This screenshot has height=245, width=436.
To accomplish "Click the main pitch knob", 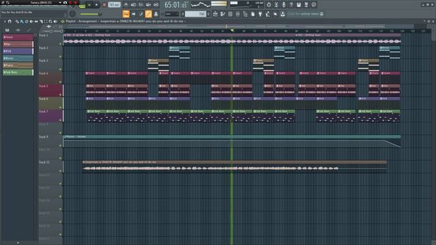I will click(x=72, y=14).
